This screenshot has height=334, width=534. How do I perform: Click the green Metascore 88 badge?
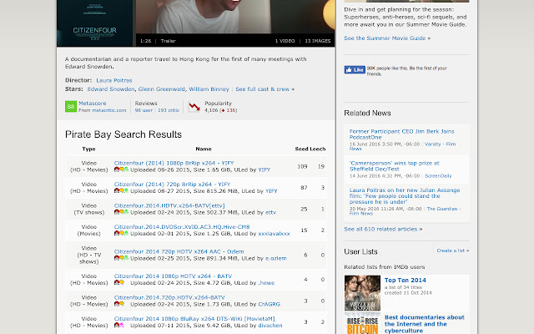pyautogui.click(x=71, y=106)
